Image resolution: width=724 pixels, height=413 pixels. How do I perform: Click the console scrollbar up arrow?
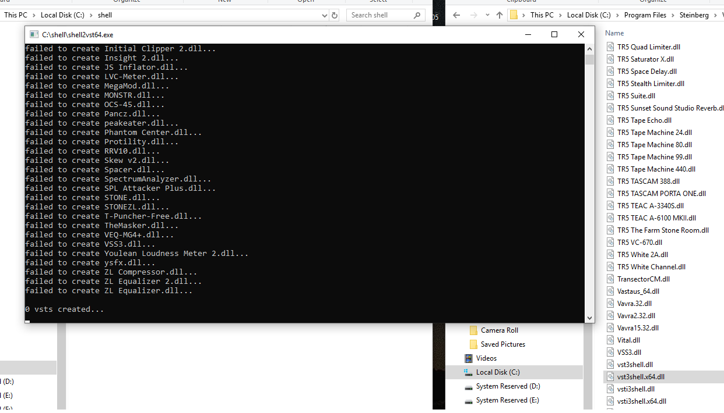pyautogui.click(x=589, y=49)
